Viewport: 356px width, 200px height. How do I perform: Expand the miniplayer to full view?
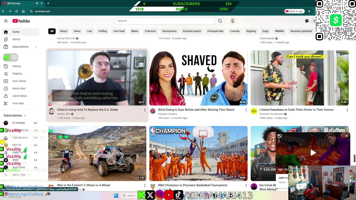[x=280, y=136]
